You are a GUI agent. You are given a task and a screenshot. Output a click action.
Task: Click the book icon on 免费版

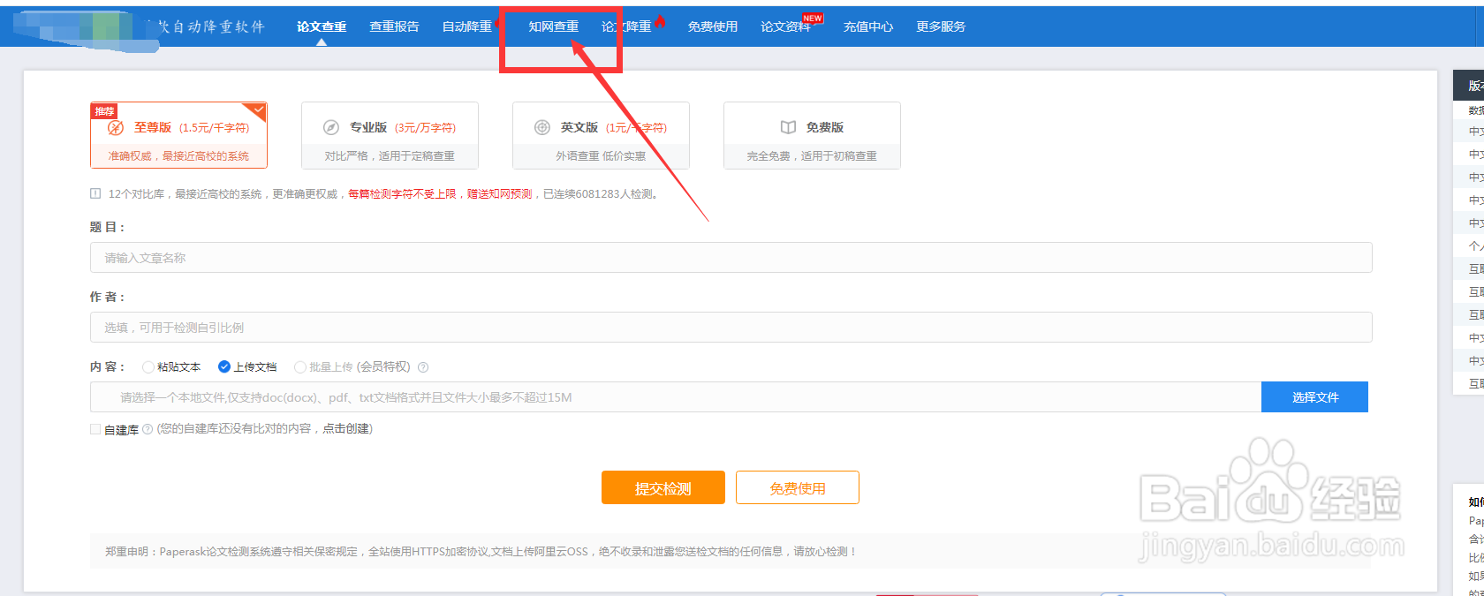point(788,127)
